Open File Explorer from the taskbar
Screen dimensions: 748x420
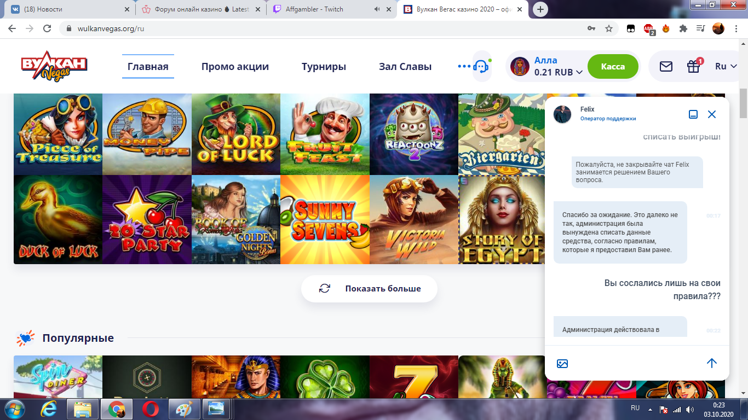pyautogui.click(x=83, y=409)
